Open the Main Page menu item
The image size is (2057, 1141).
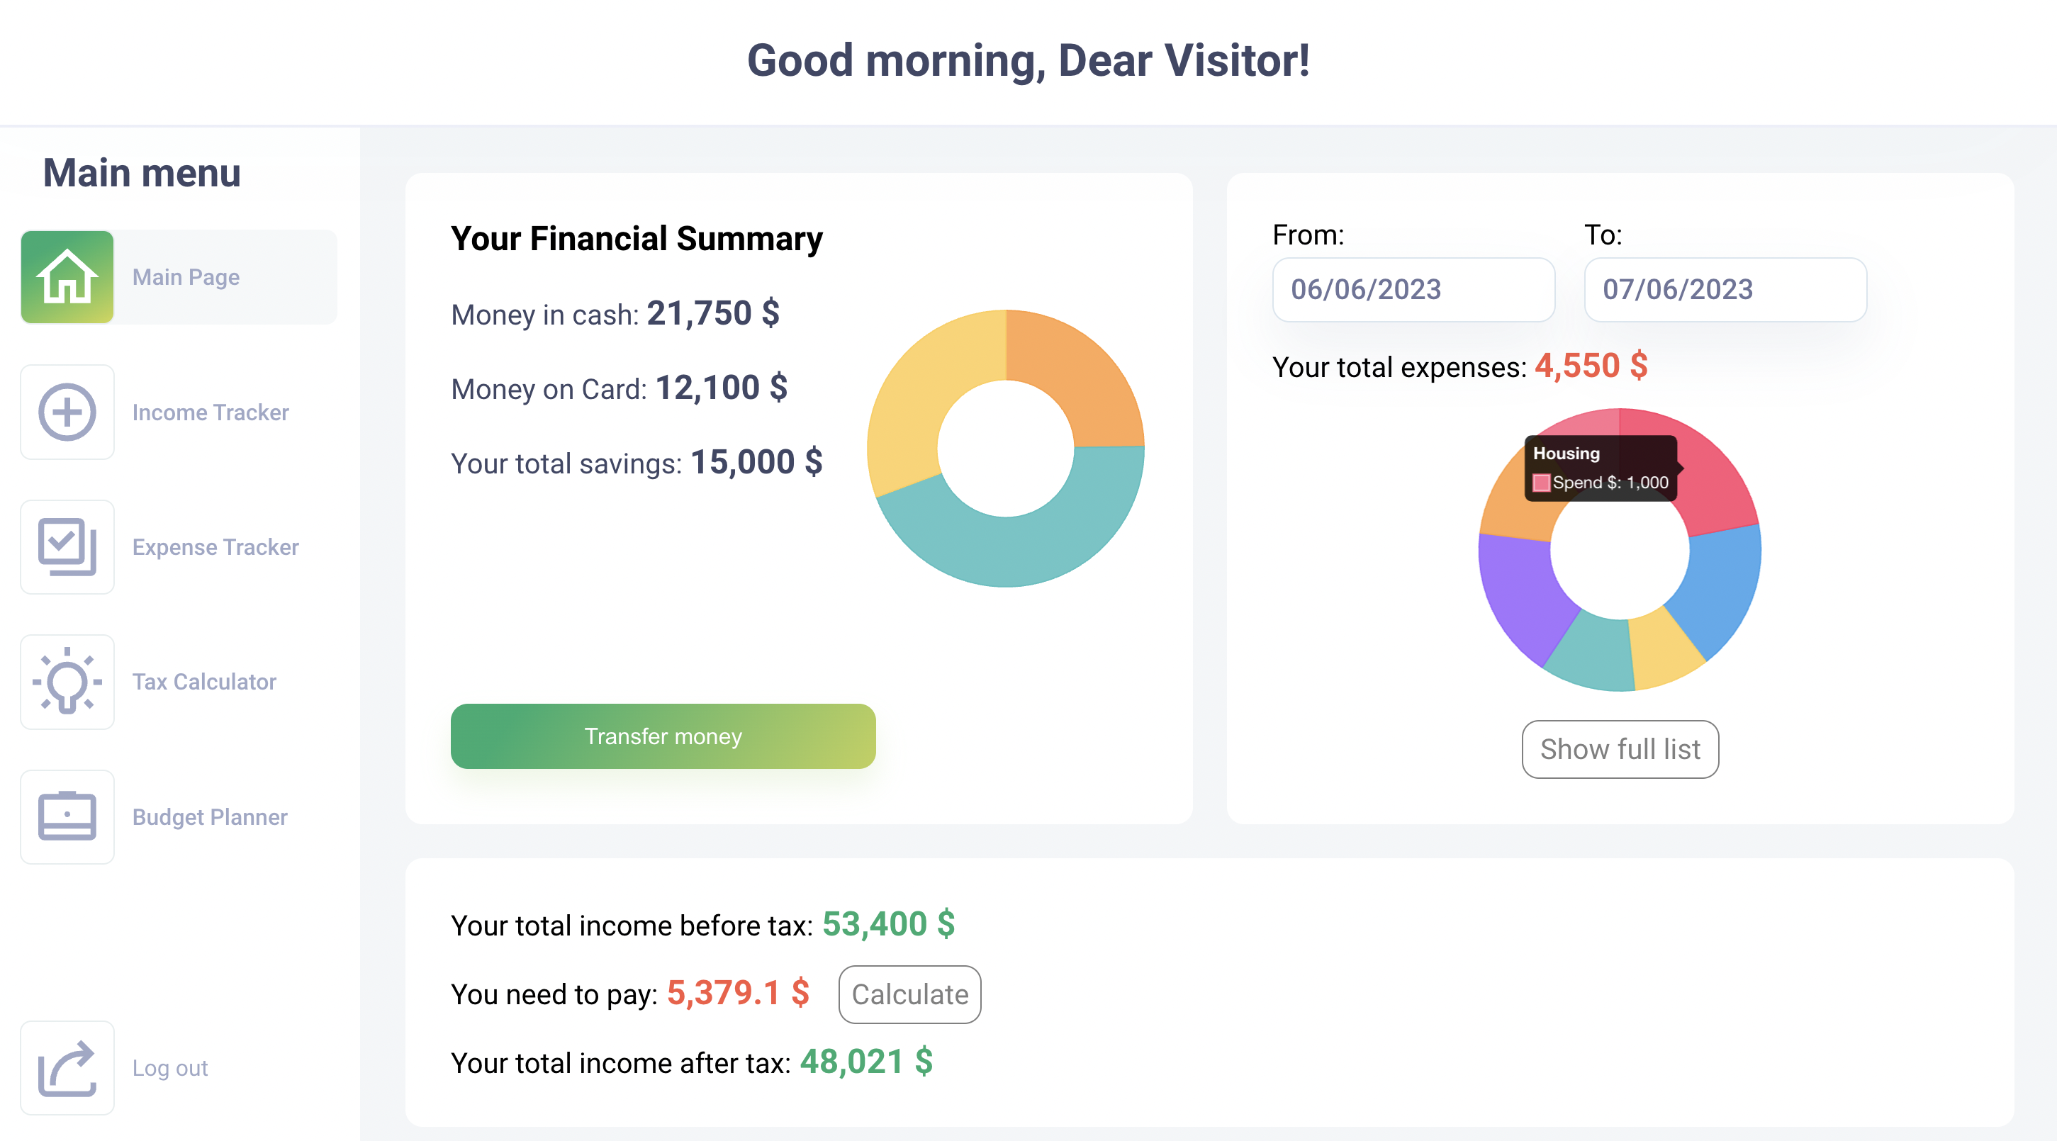point(185,277)
